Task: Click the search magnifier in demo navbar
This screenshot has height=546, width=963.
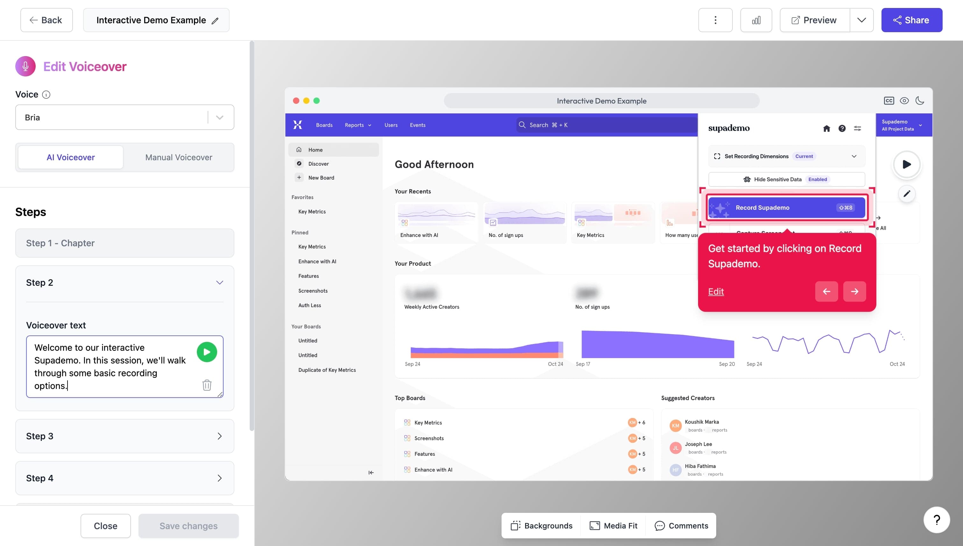Action: click(522, 125)
